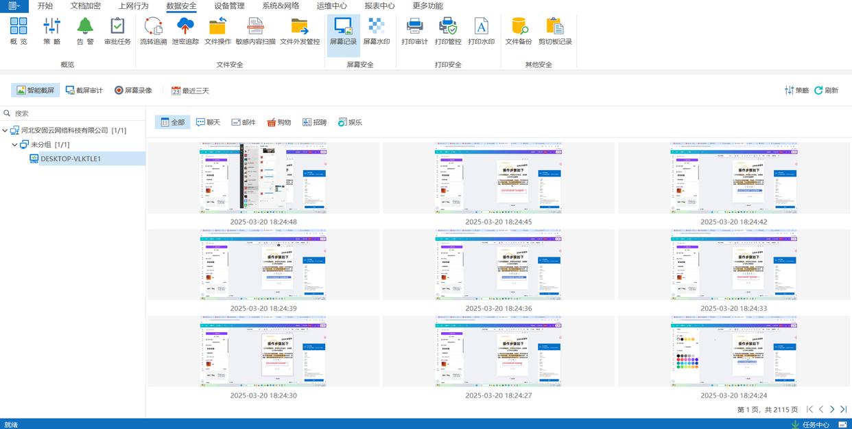Go to the next page arrow
852x429 pixels.
pyautogui.click(x=832, y=410)
